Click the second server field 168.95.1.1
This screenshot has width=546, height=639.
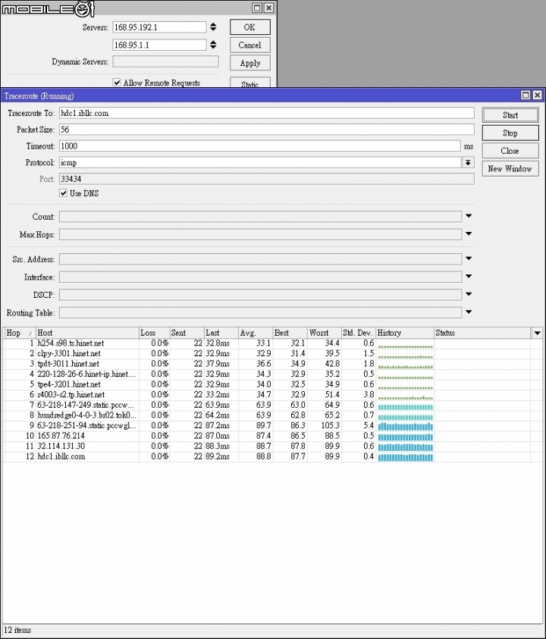159,45
